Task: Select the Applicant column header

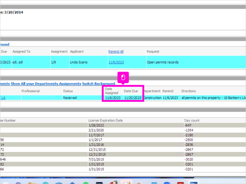Action: pos(77,51)
